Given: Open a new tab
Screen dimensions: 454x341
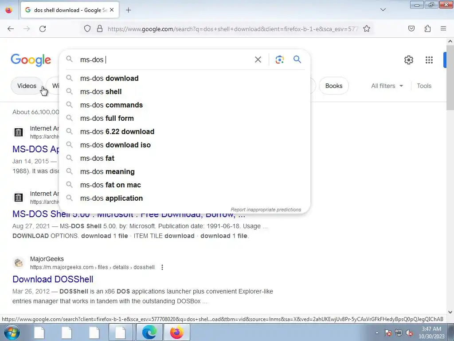Looking at the screenshot, I should (128, 10).
